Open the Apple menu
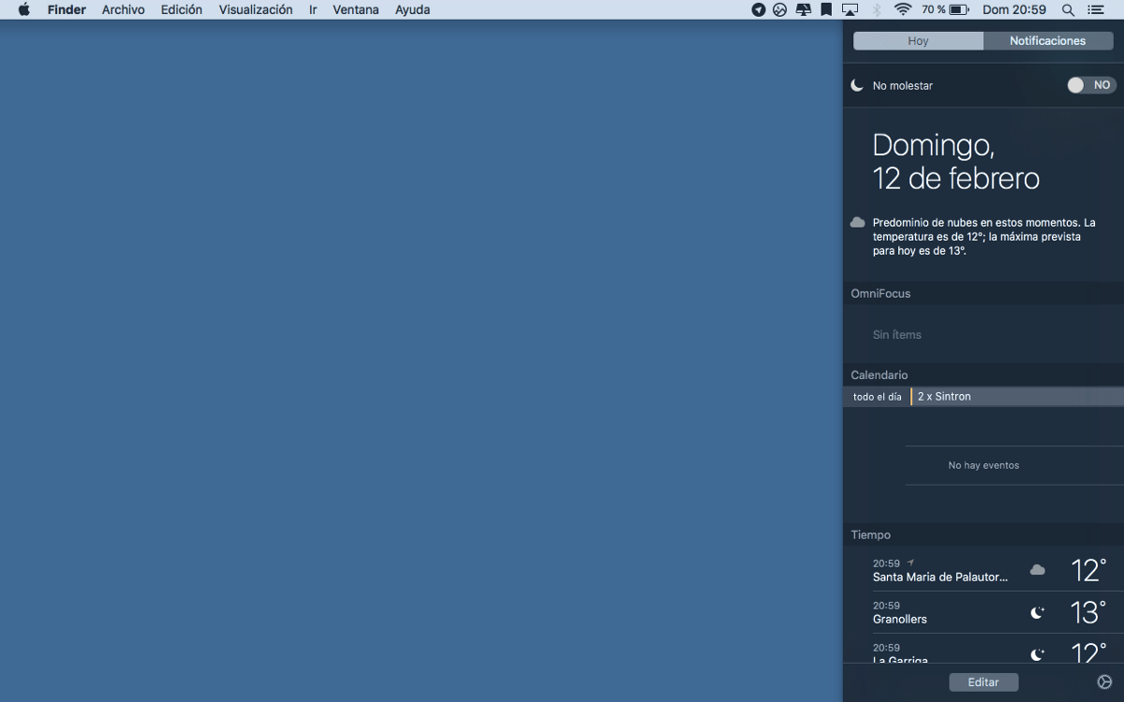Viewport: 1124px width, 702px height. pos(24,9)
